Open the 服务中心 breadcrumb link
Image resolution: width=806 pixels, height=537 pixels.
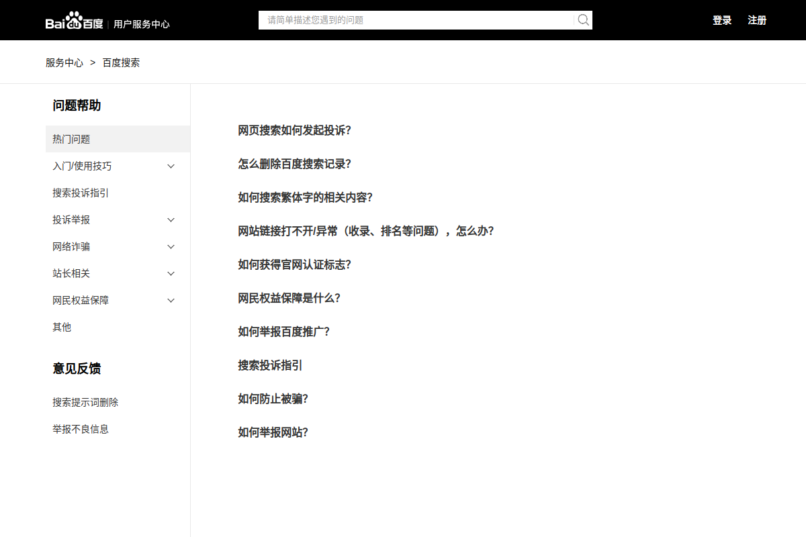pos(63,62)
